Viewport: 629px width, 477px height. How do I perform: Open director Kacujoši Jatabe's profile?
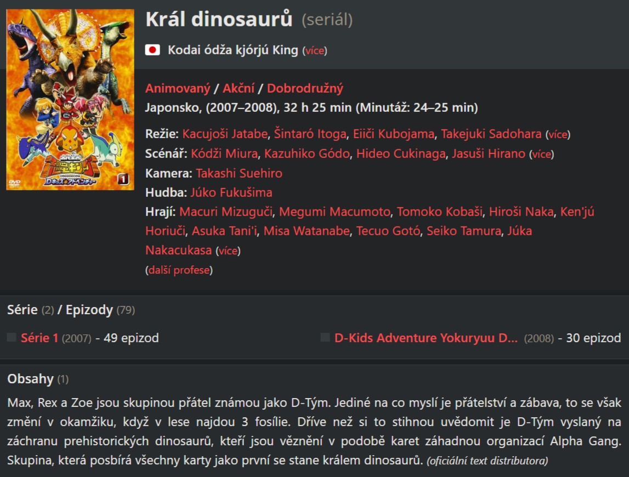[x=225, y=134]
